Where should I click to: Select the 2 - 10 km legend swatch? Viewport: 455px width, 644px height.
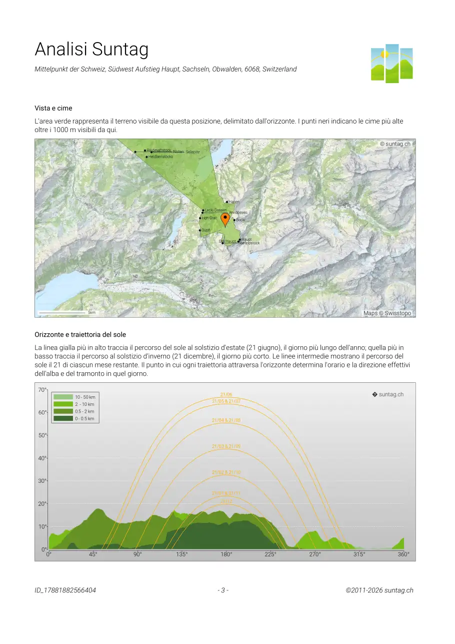click(63, 404)
